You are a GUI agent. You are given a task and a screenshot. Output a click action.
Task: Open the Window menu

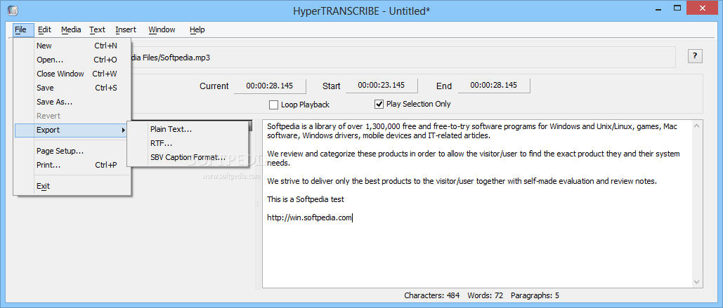tap(162, 30)
